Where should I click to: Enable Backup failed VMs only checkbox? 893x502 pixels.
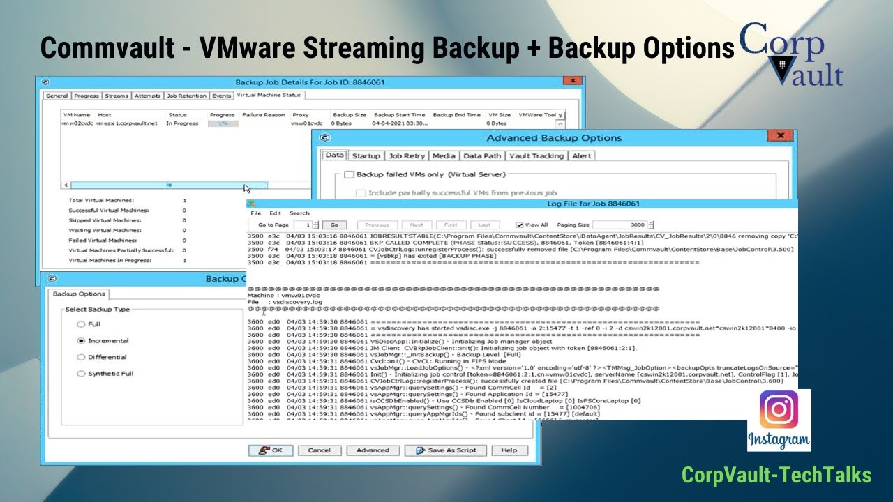350,174
